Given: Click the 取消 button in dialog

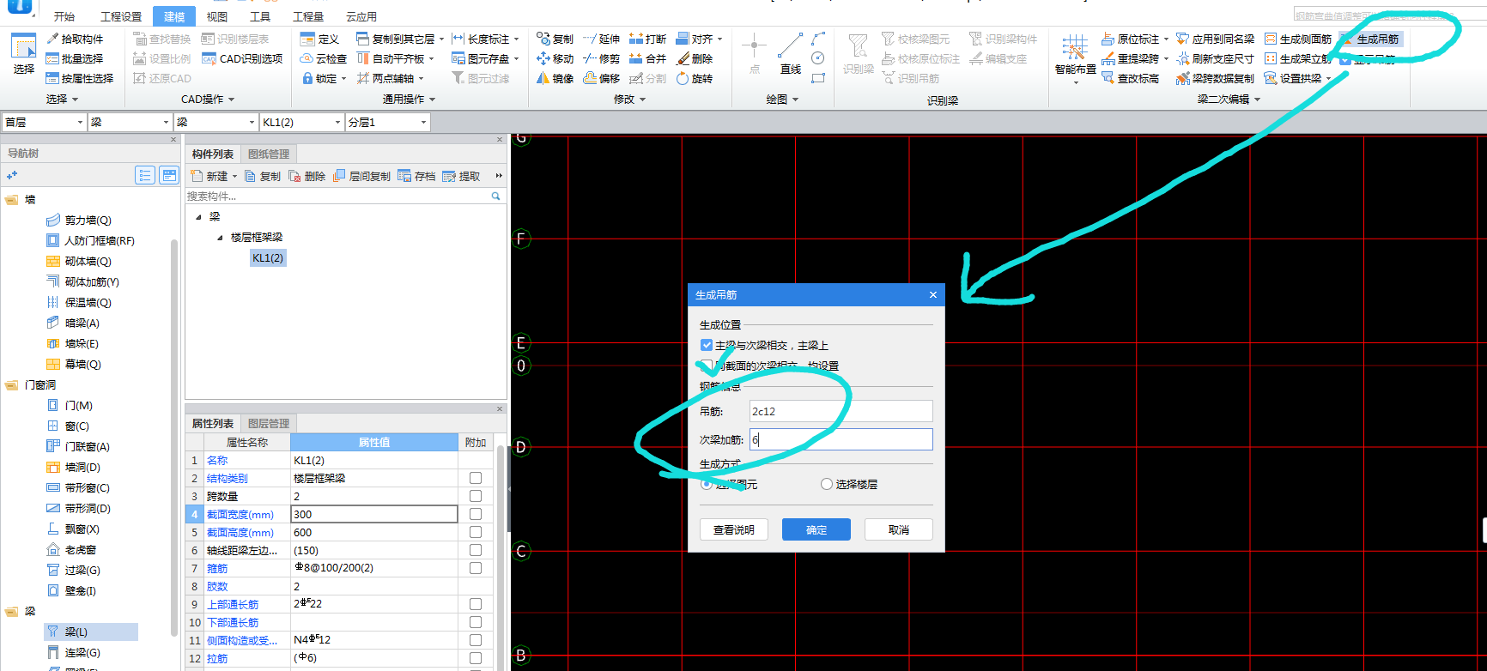Looking at the screenshot, I should point(899,529).
